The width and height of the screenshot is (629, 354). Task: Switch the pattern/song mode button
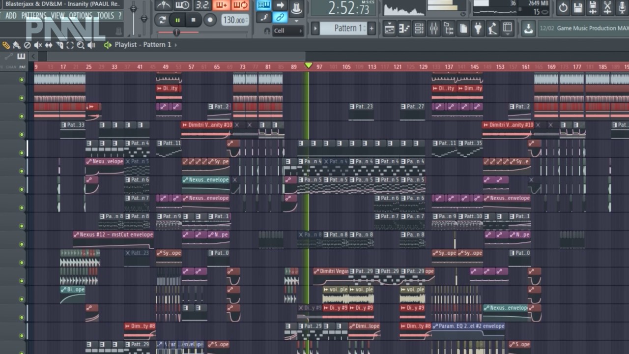click(161, 20)
